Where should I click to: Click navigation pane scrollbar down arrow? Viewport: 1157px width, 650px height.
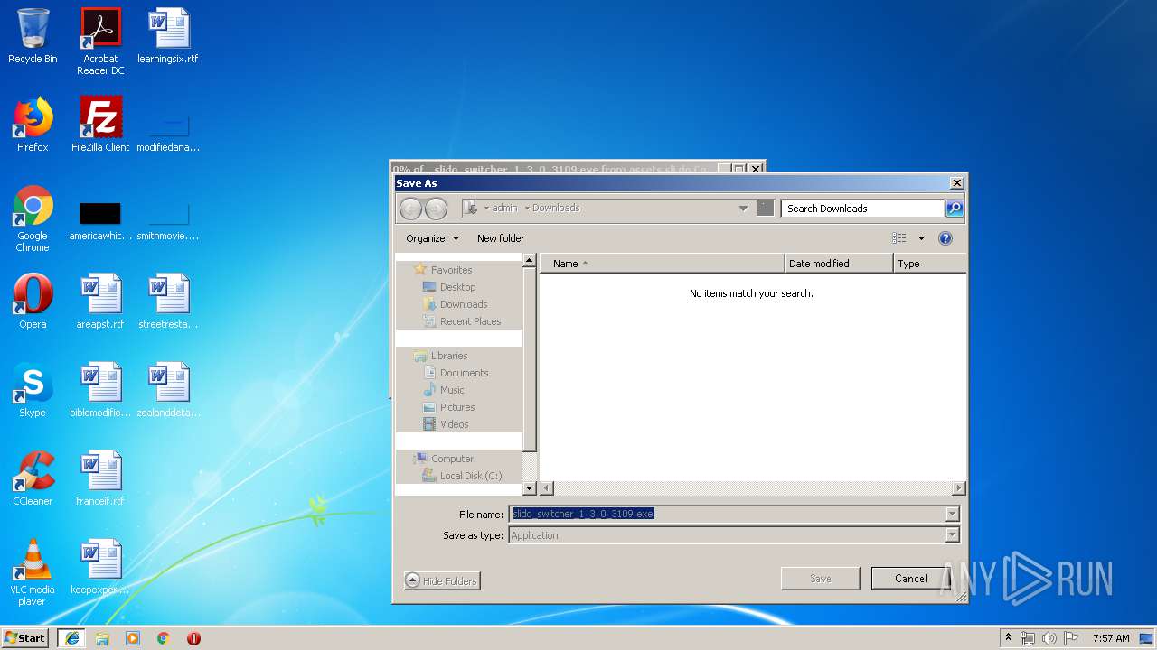point(530,488)
